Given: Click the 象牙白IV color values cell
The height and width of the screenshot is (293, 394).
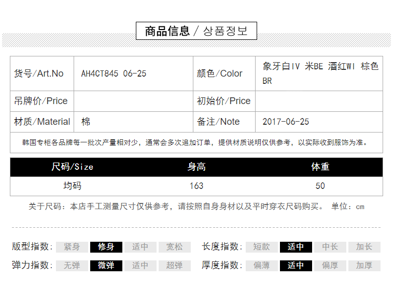Looking at the screenshot, I should tap(320, 74).
